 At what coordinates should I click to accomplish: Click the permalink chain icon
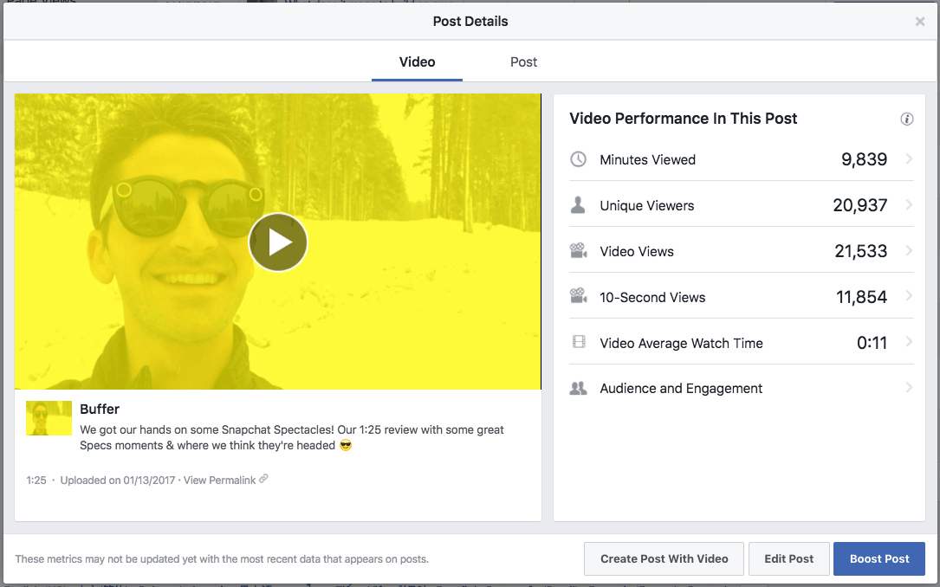point(263,479)
